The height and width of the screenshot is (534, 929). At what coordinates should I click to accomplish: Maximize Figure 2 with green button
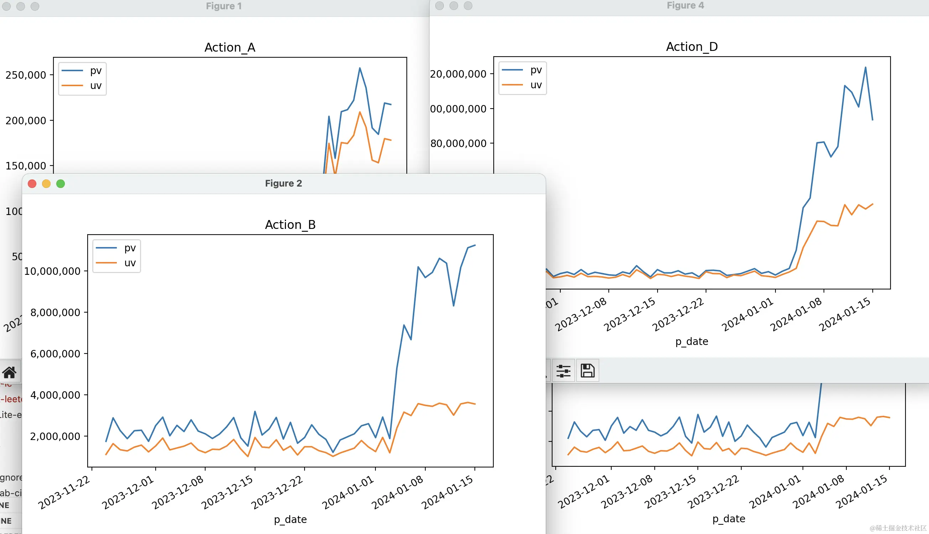[x=61, y=184]
